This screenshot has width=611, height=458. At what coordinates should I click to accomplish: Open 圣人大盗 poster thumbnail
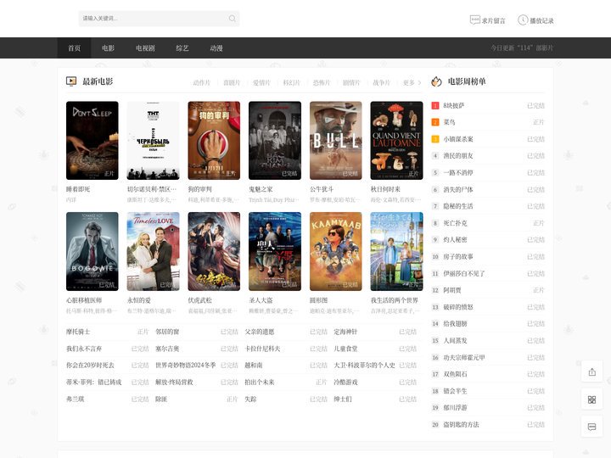275,252
